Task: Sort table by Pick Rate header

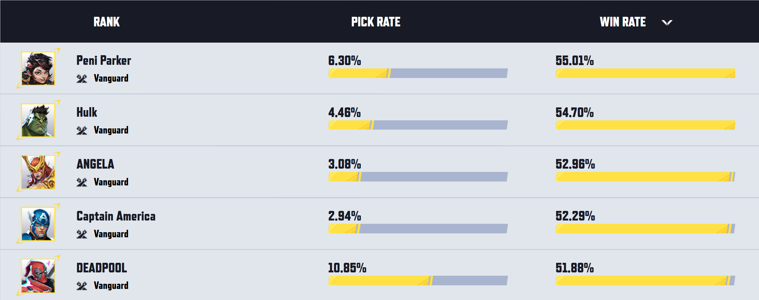Action: pyautogui.click(x=376, y=22)
